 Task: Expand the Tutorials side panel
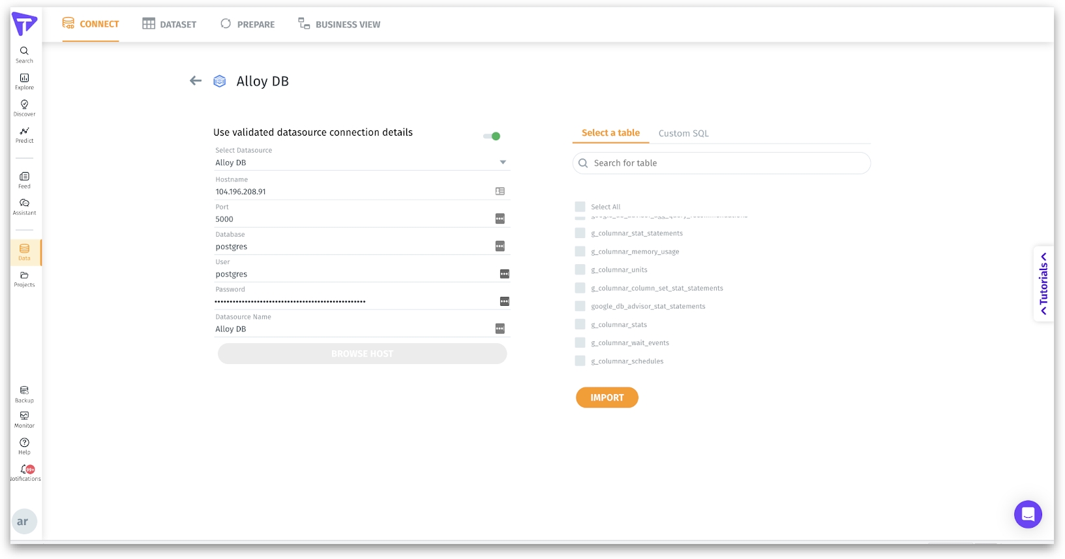pos(1043,284)
